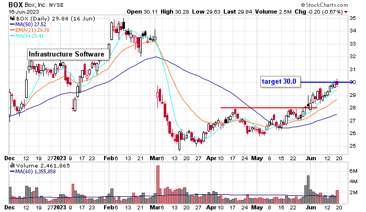Screen dimensions: 366x212
Task: Click the candlestick icon beside BOX (Daily)
Action: [x=13, y=19]
